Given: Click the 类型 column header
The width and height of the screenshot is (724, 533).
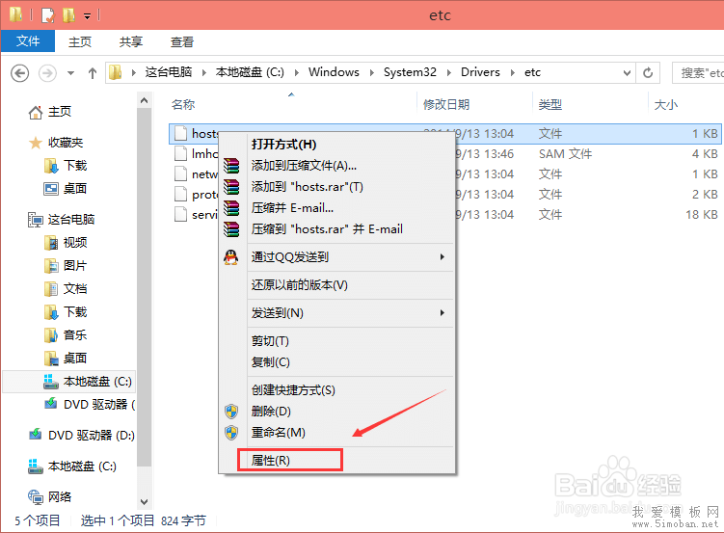Looking at the screenshot, I should point(550,104).
